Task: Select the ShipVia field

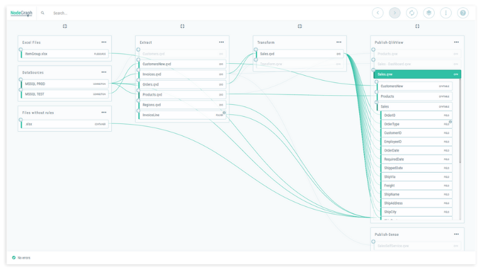Action: click(x=417, y=177)
